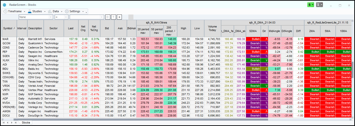Click the green Bearish SDMA cell for XLNX
Screen dimensions: 355x126
tap(253, 60)
